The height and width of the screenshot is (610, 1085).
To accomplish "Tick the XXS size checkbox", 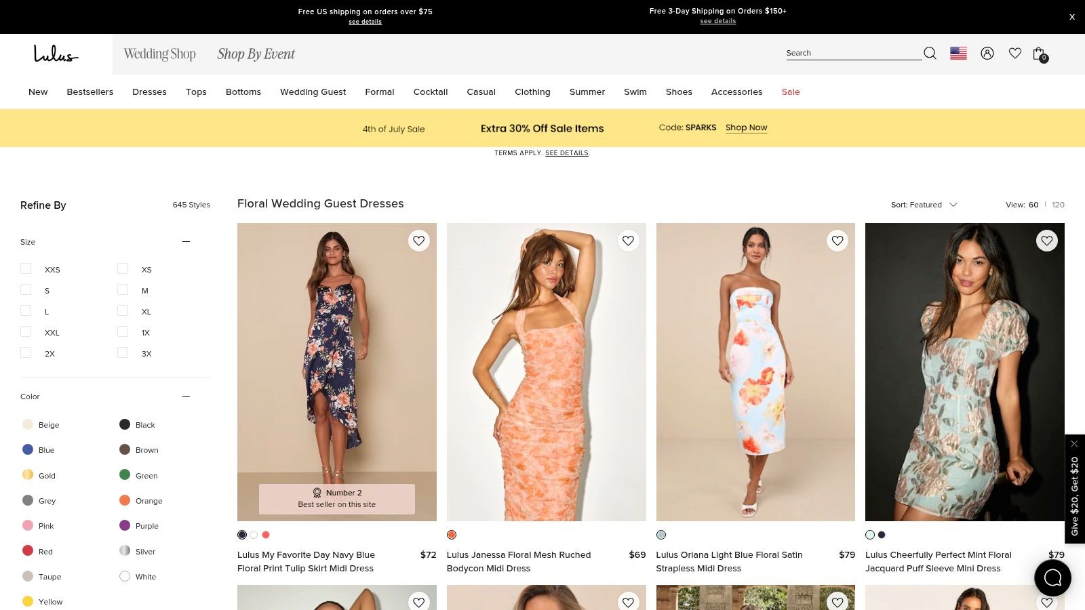I will [26, 268].
